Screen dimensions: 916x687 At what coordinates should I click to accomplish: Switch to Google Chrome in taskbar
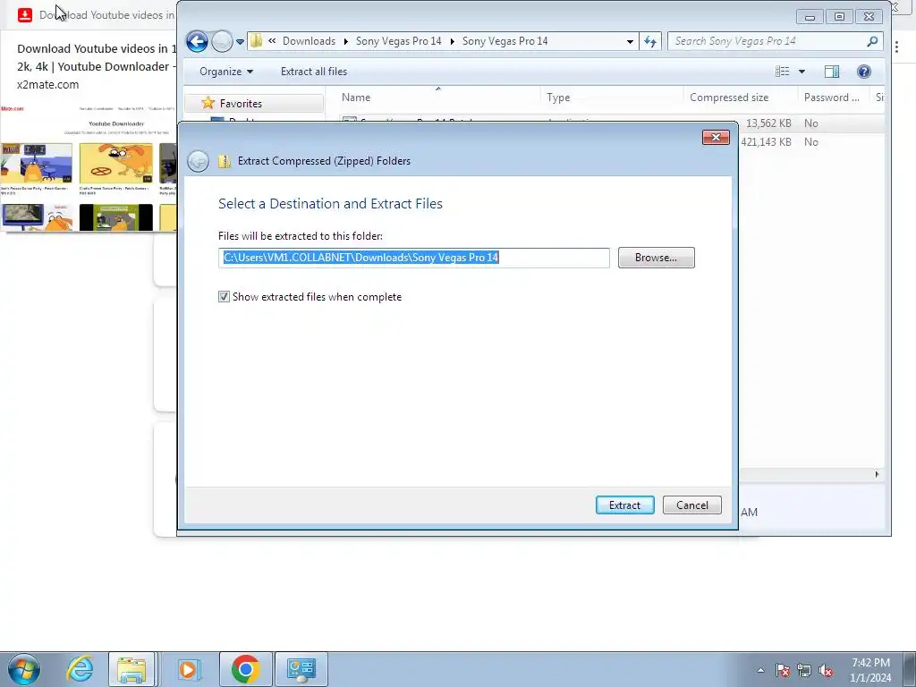(x=245, y=669)
